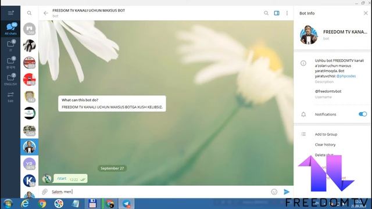Image resolution: width=372 pixels, height=209 pixels.
Task: Click the chat list search icon
Action: 29,13
